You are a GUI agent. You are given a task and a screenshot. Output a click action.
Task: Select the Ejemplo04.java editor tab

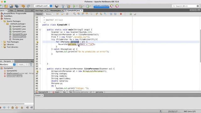point(73,10)
